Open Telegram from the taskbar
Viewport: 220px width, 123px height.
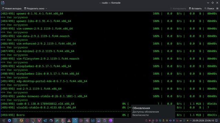click(x=45, y=121)
